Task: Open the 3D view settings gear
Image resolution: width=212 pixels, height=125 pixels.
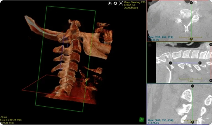Action: [115, 3]
